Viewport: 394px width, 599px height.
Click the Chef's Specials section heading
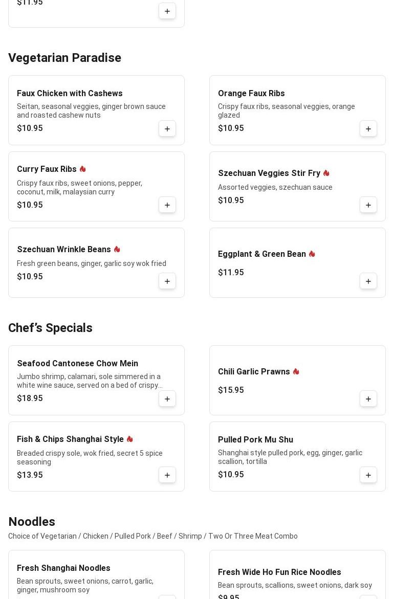pos(50,328)
